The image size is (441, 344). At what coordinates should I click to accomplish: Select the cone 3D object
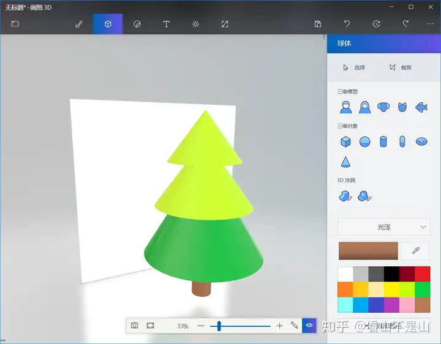pyautogui.click(x=345, y=162)
